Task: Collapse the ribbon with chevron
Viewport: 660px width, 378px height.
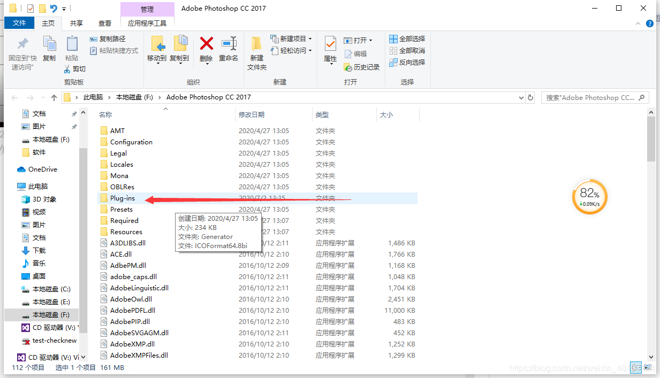Action: [637, 24]
